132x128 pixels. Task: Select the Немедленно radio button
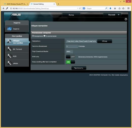[x=33, y=36]
